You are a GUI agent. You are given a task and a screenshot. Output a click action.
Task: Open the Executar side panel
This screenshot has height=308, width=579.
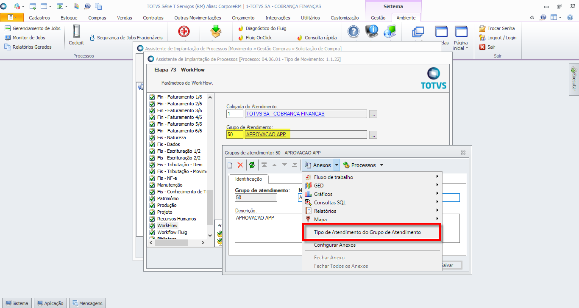coord(573,79)
